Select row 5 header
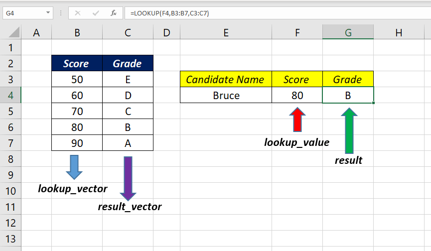Image resolution: width=431 pixels, height=251 pixels. pyautogui.click(x=10, y=111)
